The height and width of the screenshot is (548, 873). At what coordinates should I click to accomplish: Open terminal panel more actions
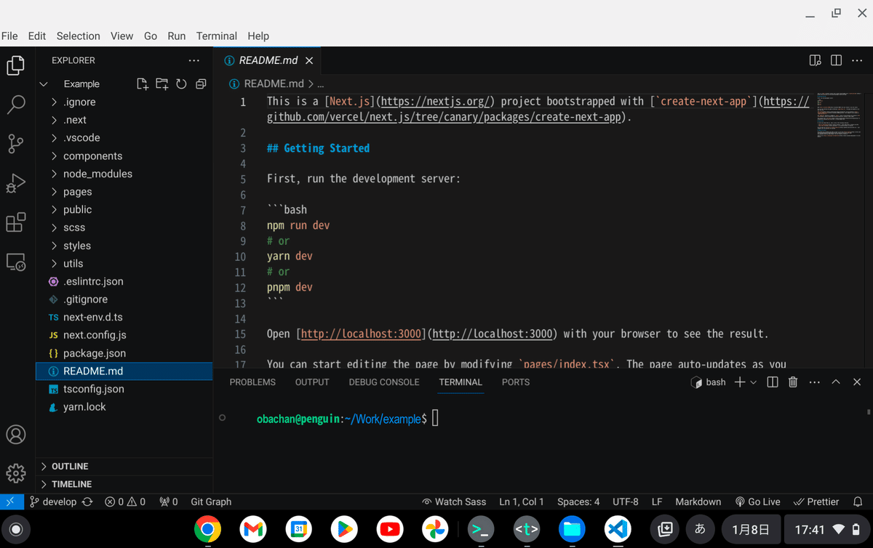click(814, 382)
